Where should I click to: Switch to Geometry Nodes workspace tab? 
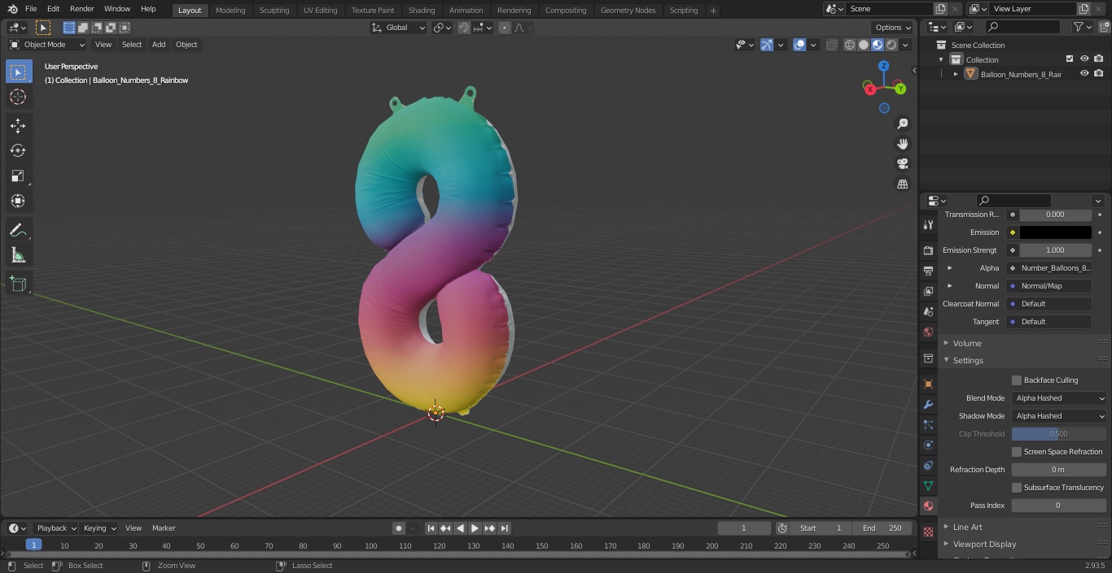pyautogui.click(x=628, y=10)
